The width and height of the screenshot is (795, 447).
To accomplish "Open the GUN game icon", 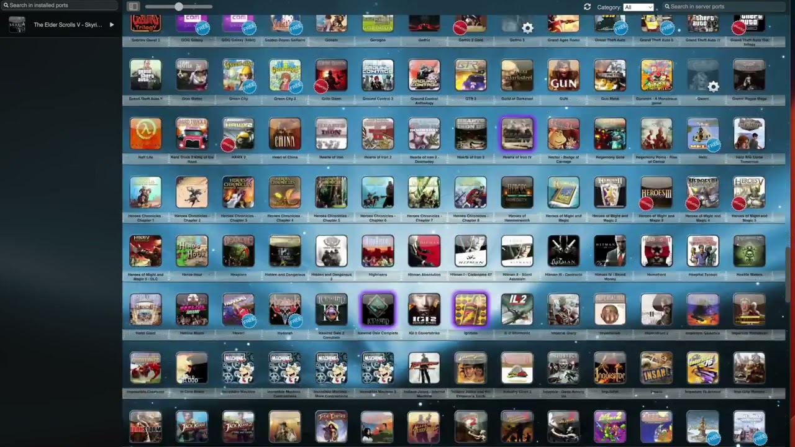I will pyautogui.click(x=563, y=75).
